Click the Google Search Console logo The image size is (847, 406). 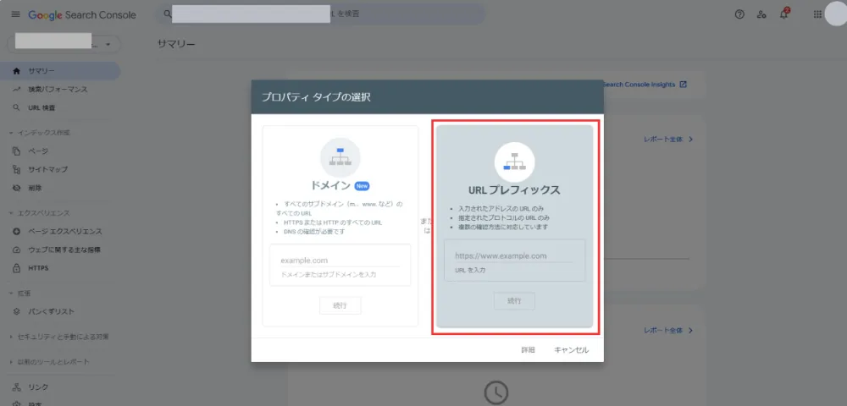[82, 15]
